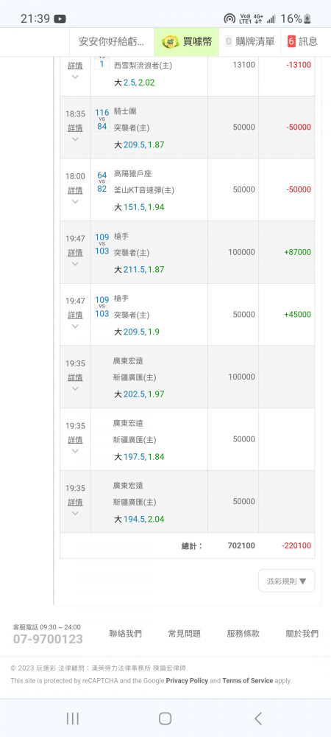Viewport: 331px width, 737px height.
Task: Expand details chevron for the 18:00 bet
Action: 75,202
